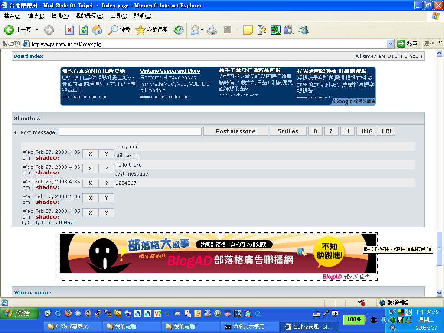The width and height of the screenshot is (444, 333).
Task: Open the 檔案(F) File menu
Action: [12, 16]
